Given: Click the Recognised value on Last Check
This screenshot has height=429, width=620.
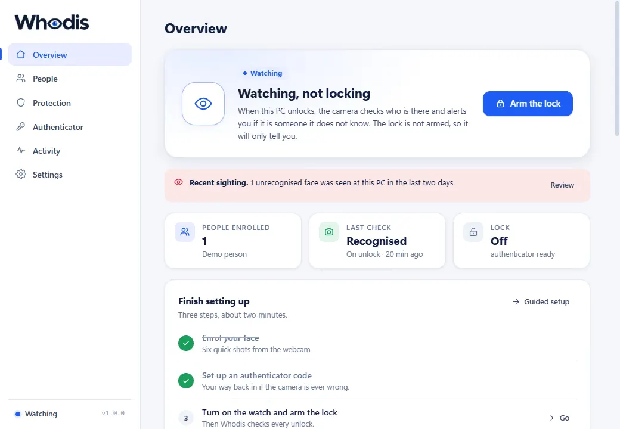Looking at the screenshot, I should [376, 241].
